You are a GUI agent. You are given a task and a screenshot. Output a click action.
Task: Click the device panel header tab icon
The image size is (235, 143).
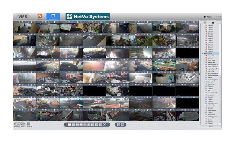coord(205,22)
